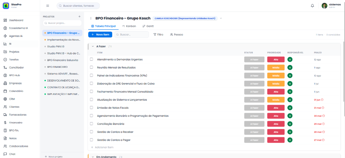Expand chevron next to client tag
Image resolution: width=345 pixels, height=158 pixels.
tap(221, 18)
